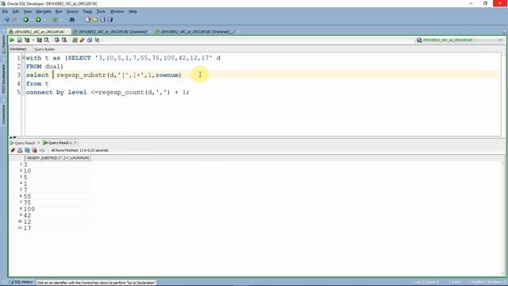Select the Worksheet tab
Image resolution: width=508 pixels, height=286 pixels.
point(18,49)
